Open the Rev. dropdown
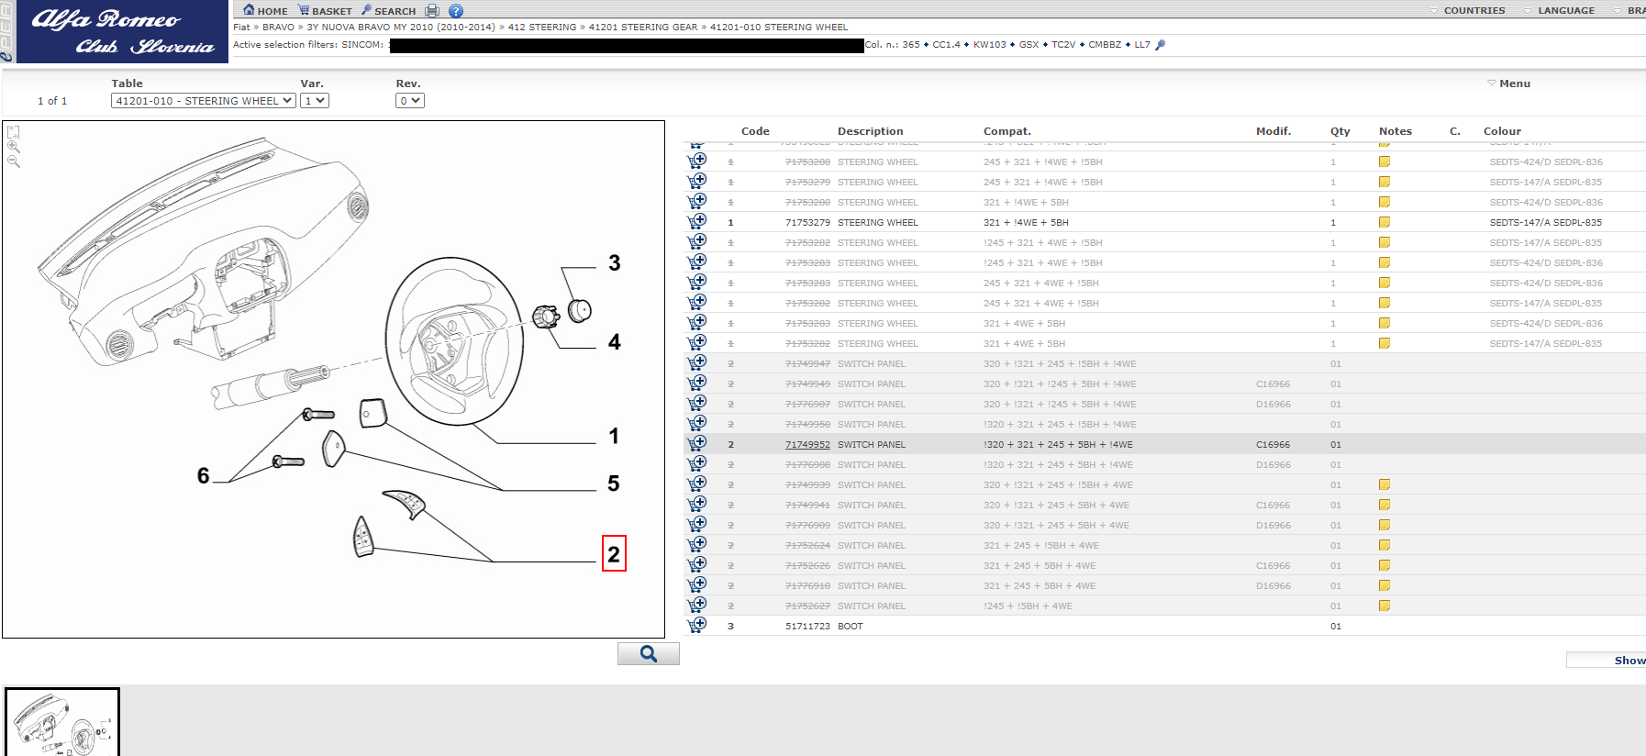 tap(410, 101)
